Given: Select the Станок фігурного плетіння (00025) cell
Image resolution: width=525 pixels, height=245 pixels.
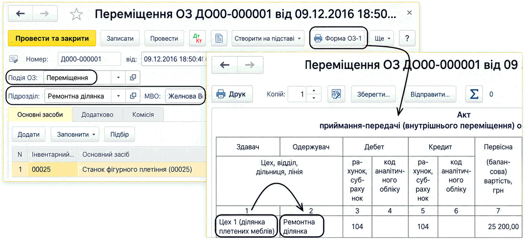Looking at the screenshot, I should [x=142, y=170].
